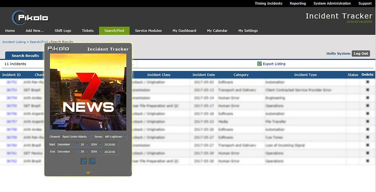Open incident ID 36752
Image resolution: width=376 pixels, height=192 pixels.
[12, 82]
